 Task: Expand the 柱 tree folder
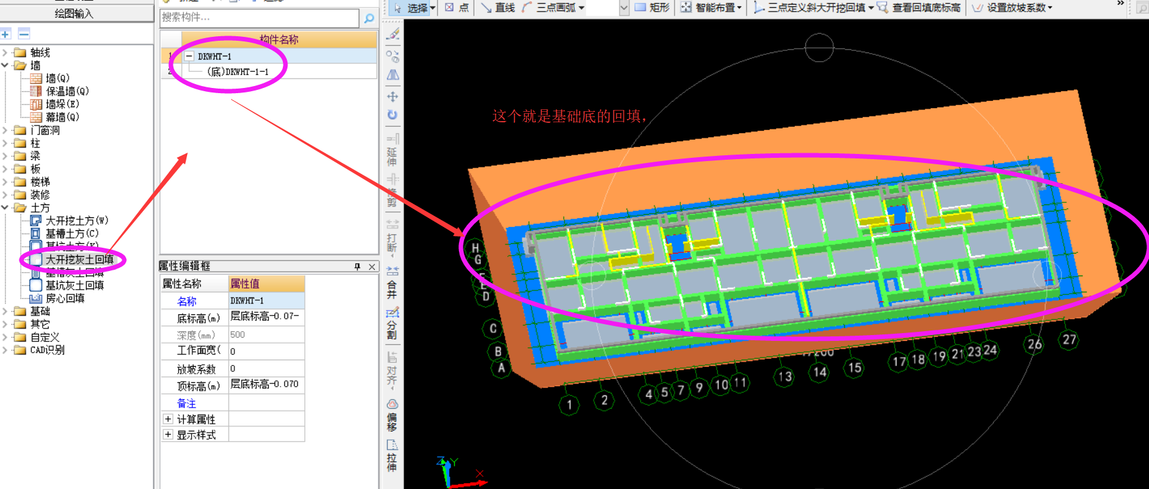point(5,143)
